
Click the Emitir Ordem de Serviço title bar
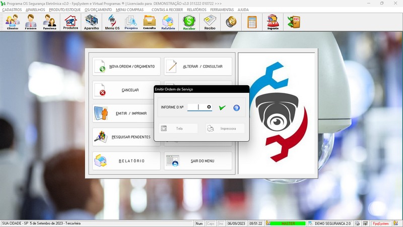[x=201, y=89]
